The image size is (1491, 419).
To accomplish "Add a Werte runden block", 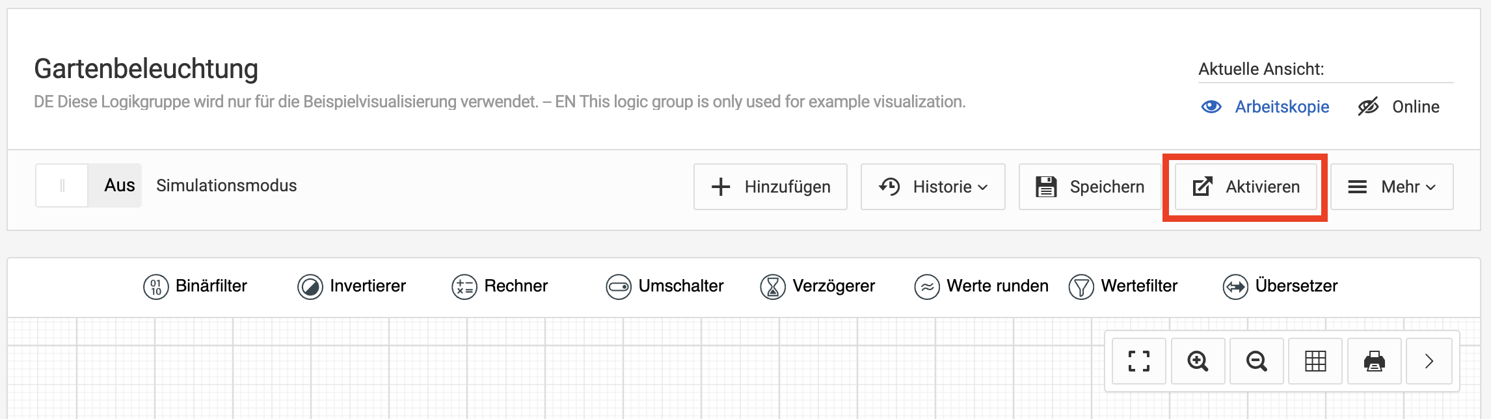I will (981, 286).
